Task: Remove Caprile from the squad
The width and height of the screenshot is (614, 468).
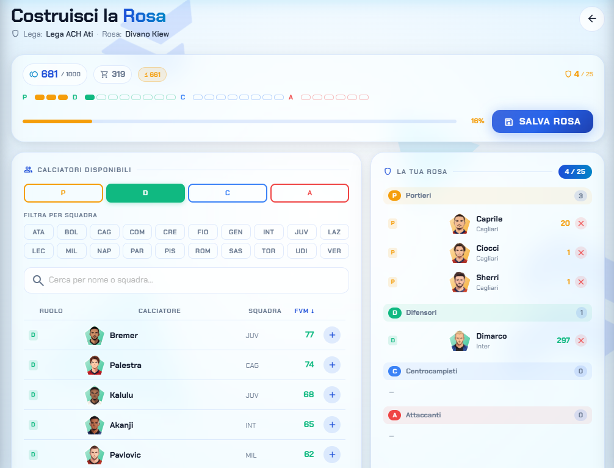Action: click(580, 223)
